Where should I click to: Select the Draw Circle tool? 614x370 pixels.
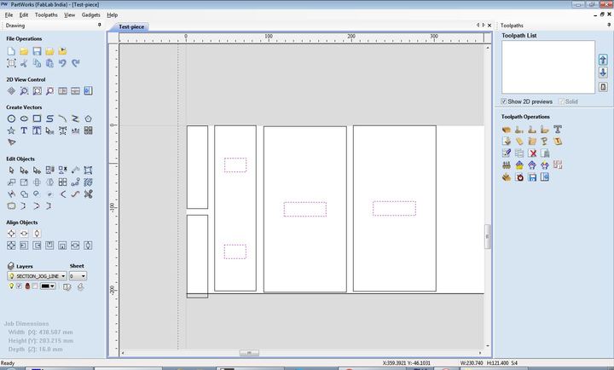(x=11, y=119)
